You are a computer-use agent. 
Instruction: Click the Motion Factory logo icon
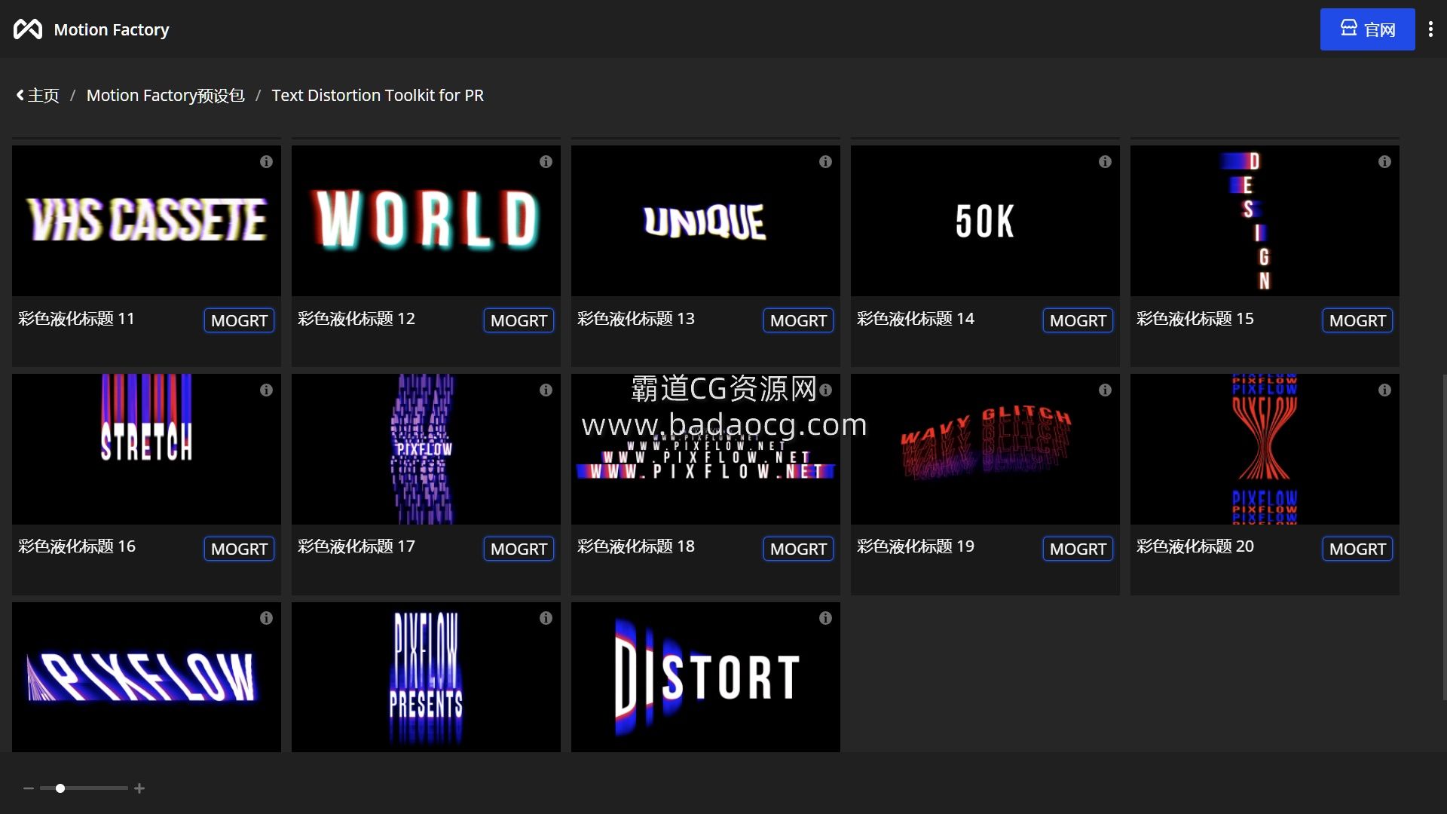coord(28,29)
